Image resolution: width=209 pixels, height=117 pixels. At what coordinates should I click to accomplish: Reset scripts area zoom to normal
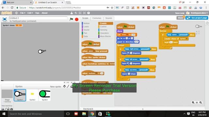point(197,102)
